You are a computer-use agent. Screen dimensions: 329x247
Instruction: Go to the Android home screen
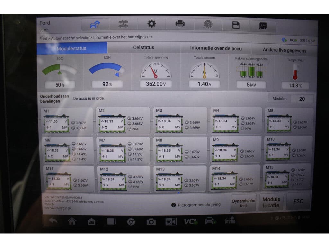click(72, 221)
